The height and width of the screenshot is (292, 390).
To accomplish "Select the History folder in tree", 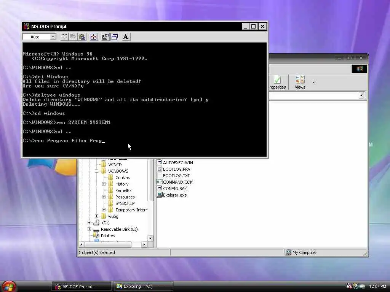I will (x=122, y=184).
